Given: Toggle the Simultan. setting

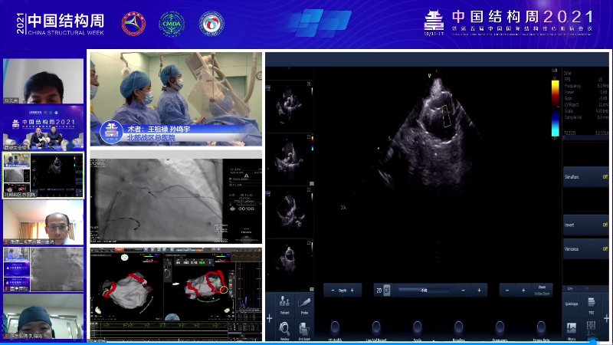Looking at the screenshot, I should (586, 176).
